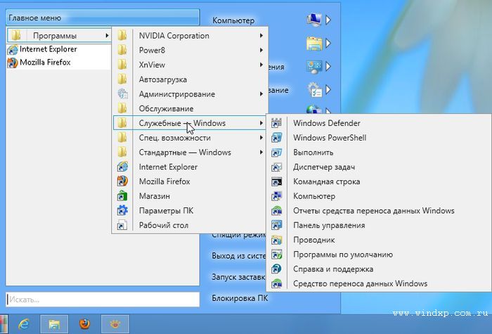
Task: Open the Диспетчер задач icon
Action: pyautogui.click(x=276, y=167)
